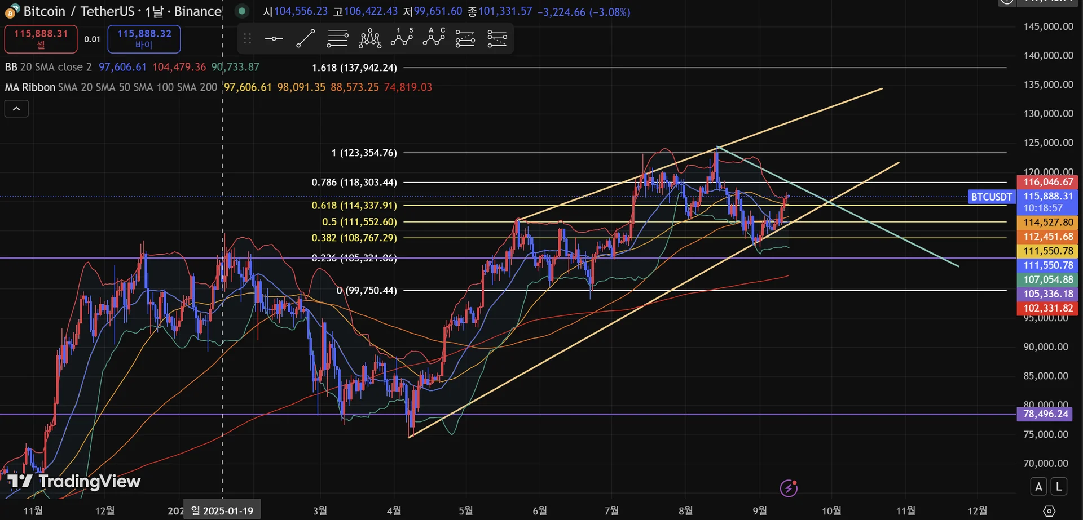Select the Fib tool with upward dashed diagonal
The image size is (1083, 520).
465,39
